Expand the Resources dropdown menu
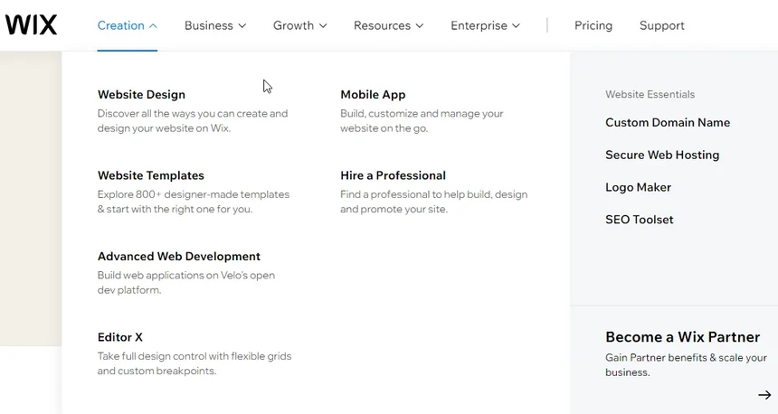778x414 pixels. point(389,25)
